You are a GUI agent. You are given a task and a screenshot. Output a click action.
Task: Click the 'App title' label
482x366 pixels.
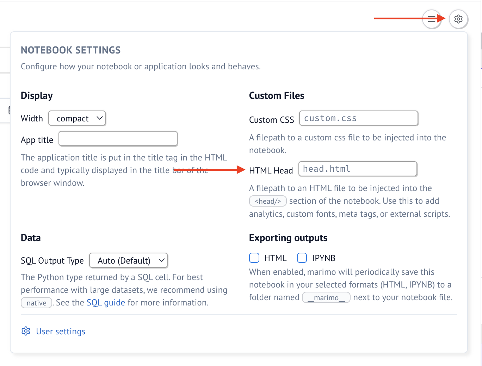(x=37, y=140)
